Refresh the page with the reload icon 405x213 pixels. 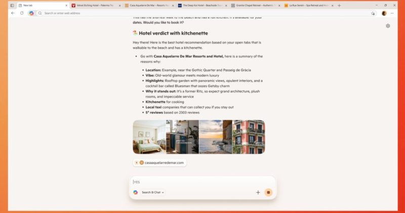click(22, 13)
